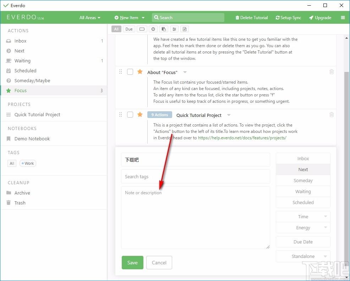The image size is (350, 281).
Task: Click the 9 Actions badge
Action: pyautogui.click(x=160, y=115)
